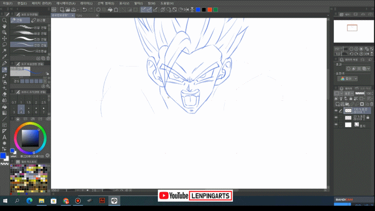Click New raster layer icon in Layer panel
The image size is (375, 211).
(x=337, y=104)
